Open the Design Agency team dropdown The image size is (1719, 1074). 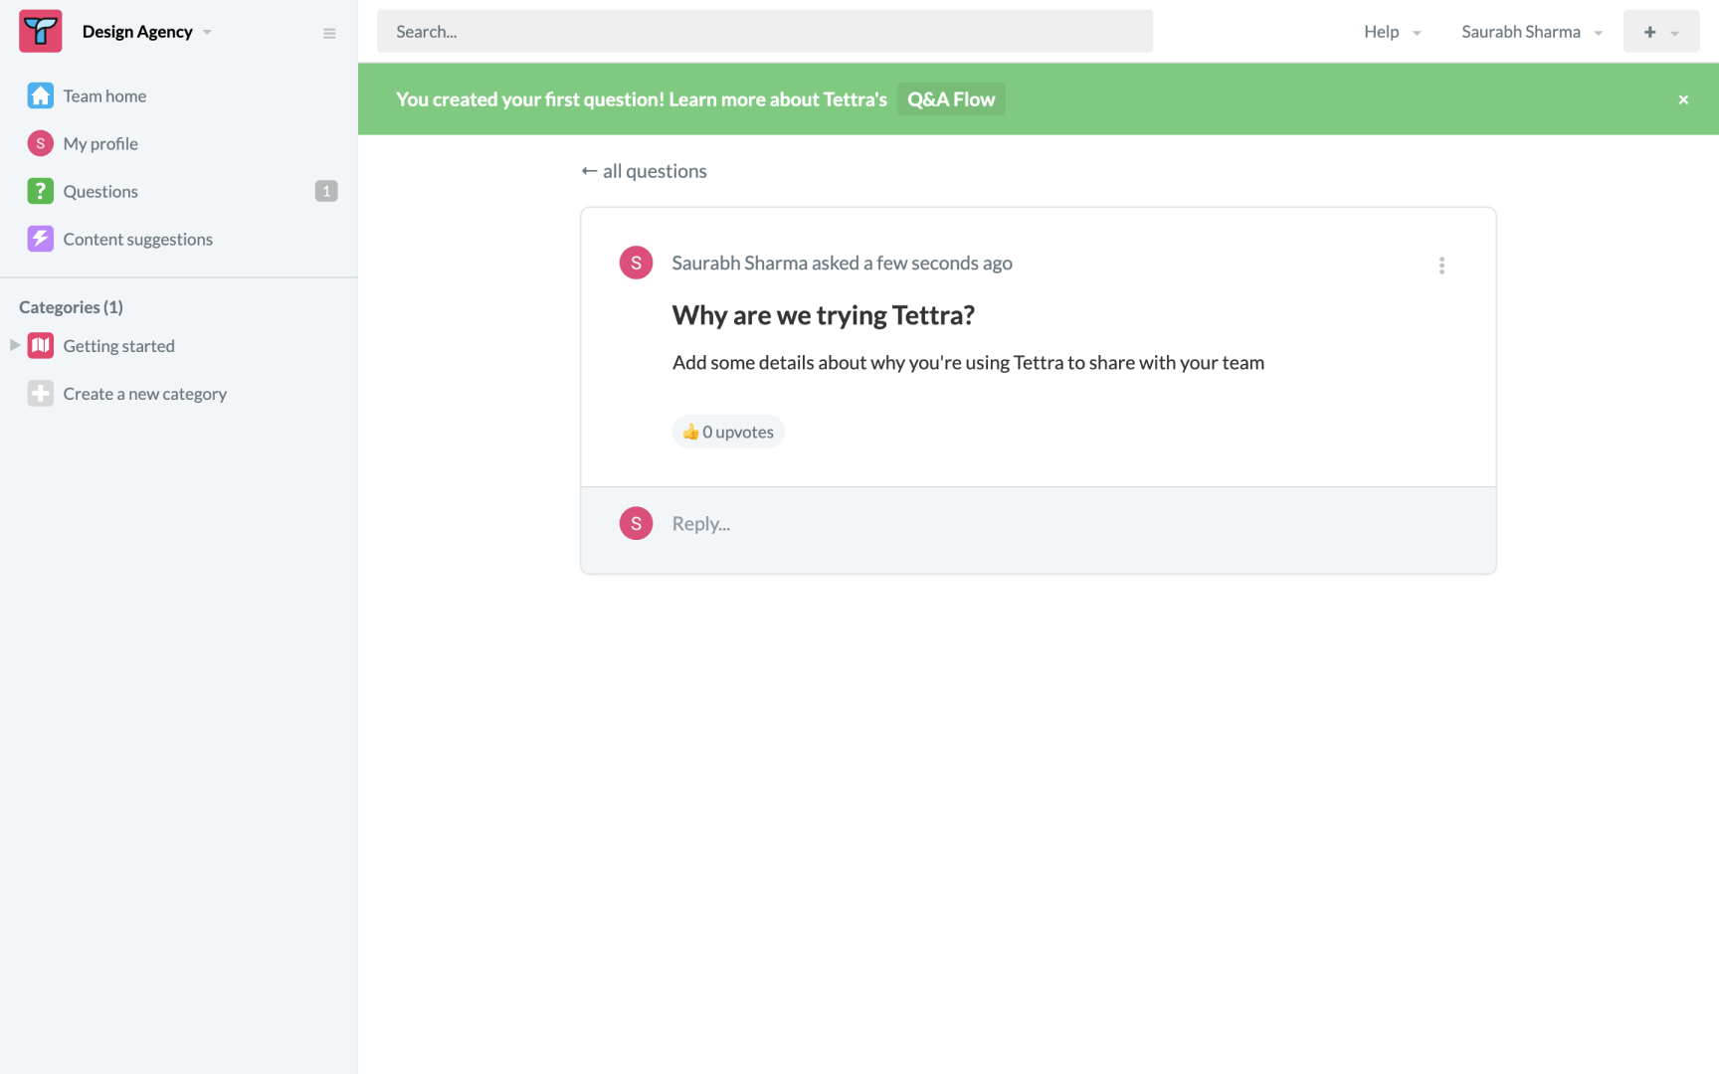click(147, 32)
